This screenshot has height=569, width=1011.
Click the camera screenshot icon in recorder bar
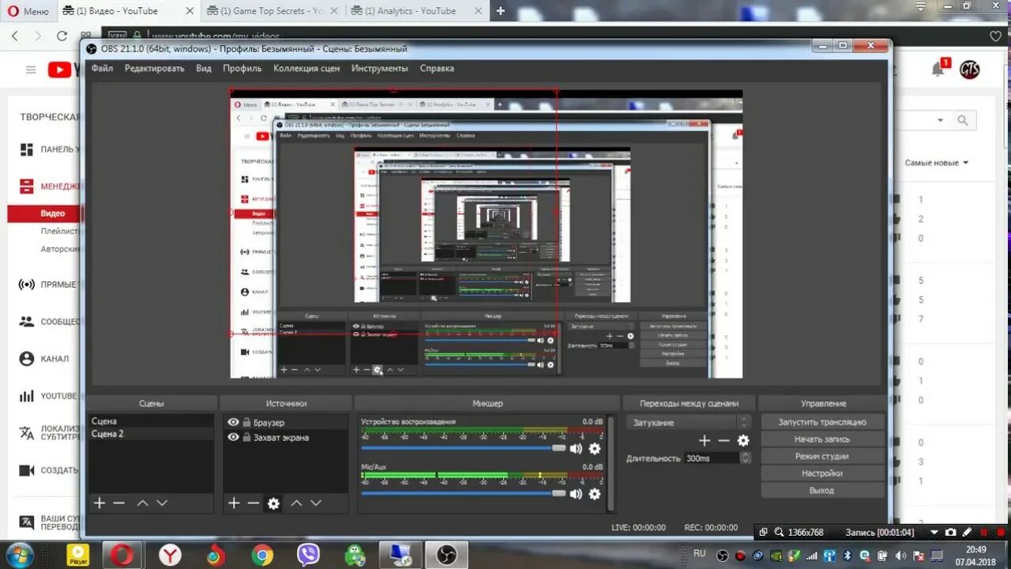pyautogui.click(x=951, y=533)
